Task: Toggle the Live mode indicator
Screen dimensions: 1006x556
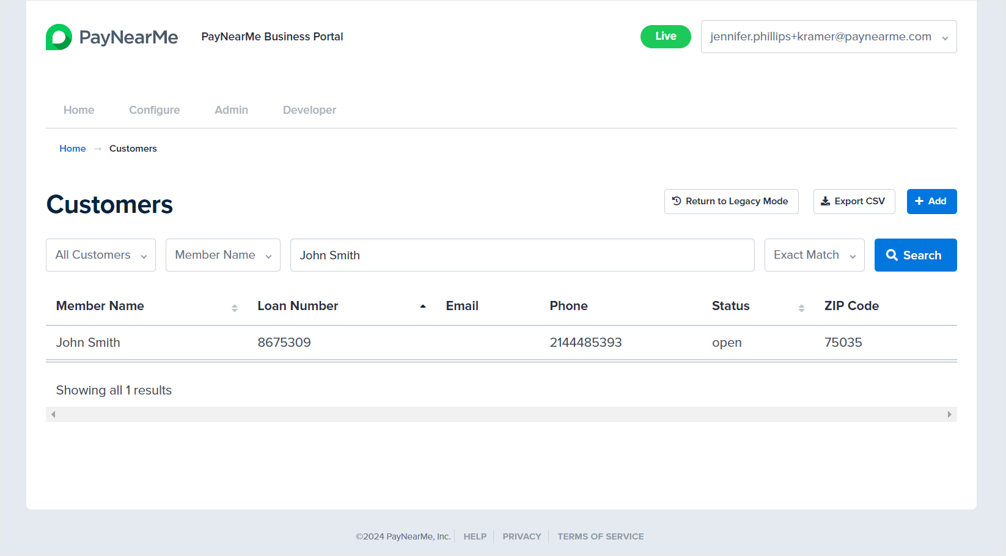Action: (x=666, y=36)
